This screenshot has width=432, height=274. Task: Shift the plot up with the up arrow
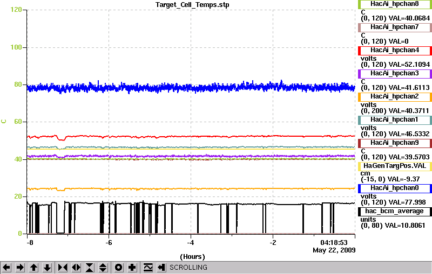tap(33, 268)
